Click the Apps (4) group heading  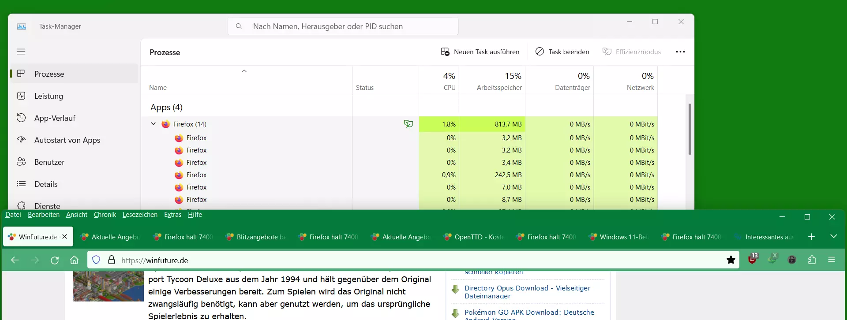166,107
